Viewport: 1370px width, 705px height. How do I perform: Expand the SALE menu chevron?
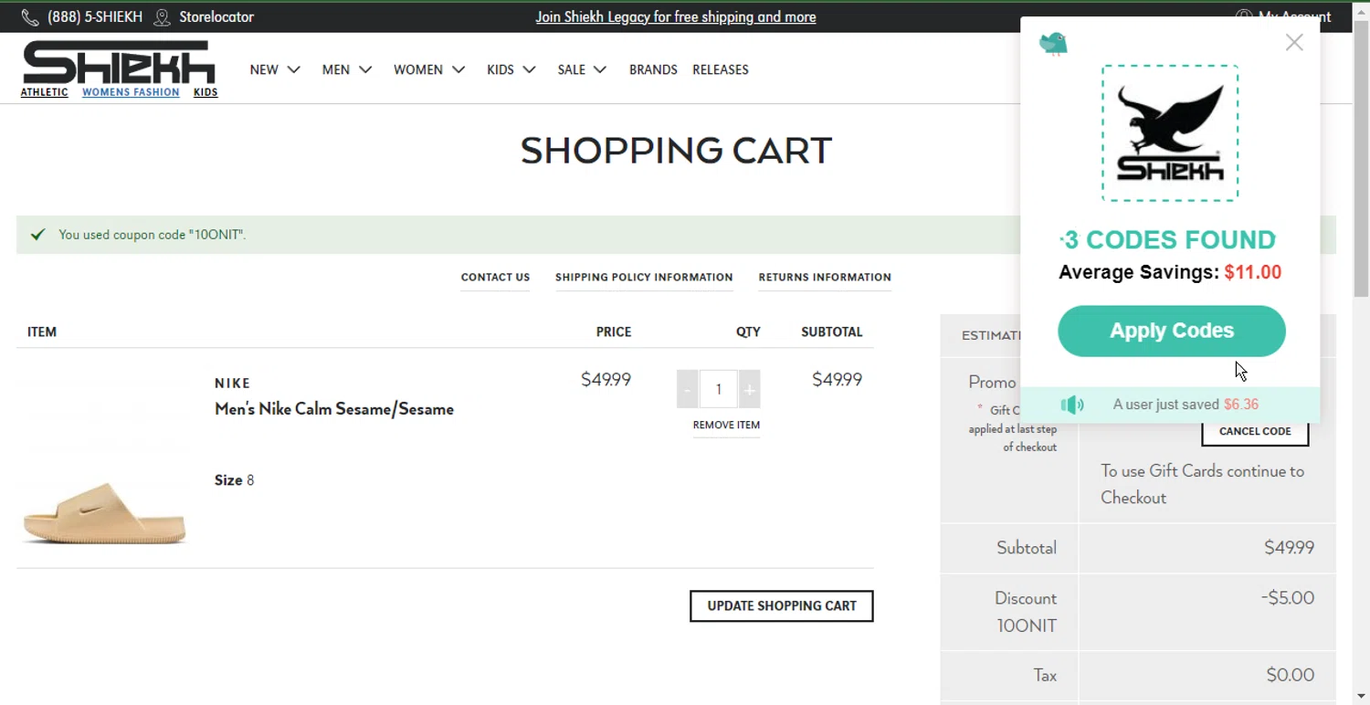point(600,69)
